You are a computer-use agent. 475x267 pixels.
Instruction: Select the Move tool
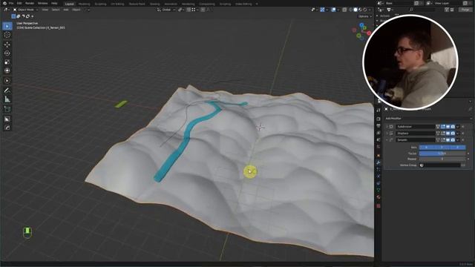(x=7, y=44)
